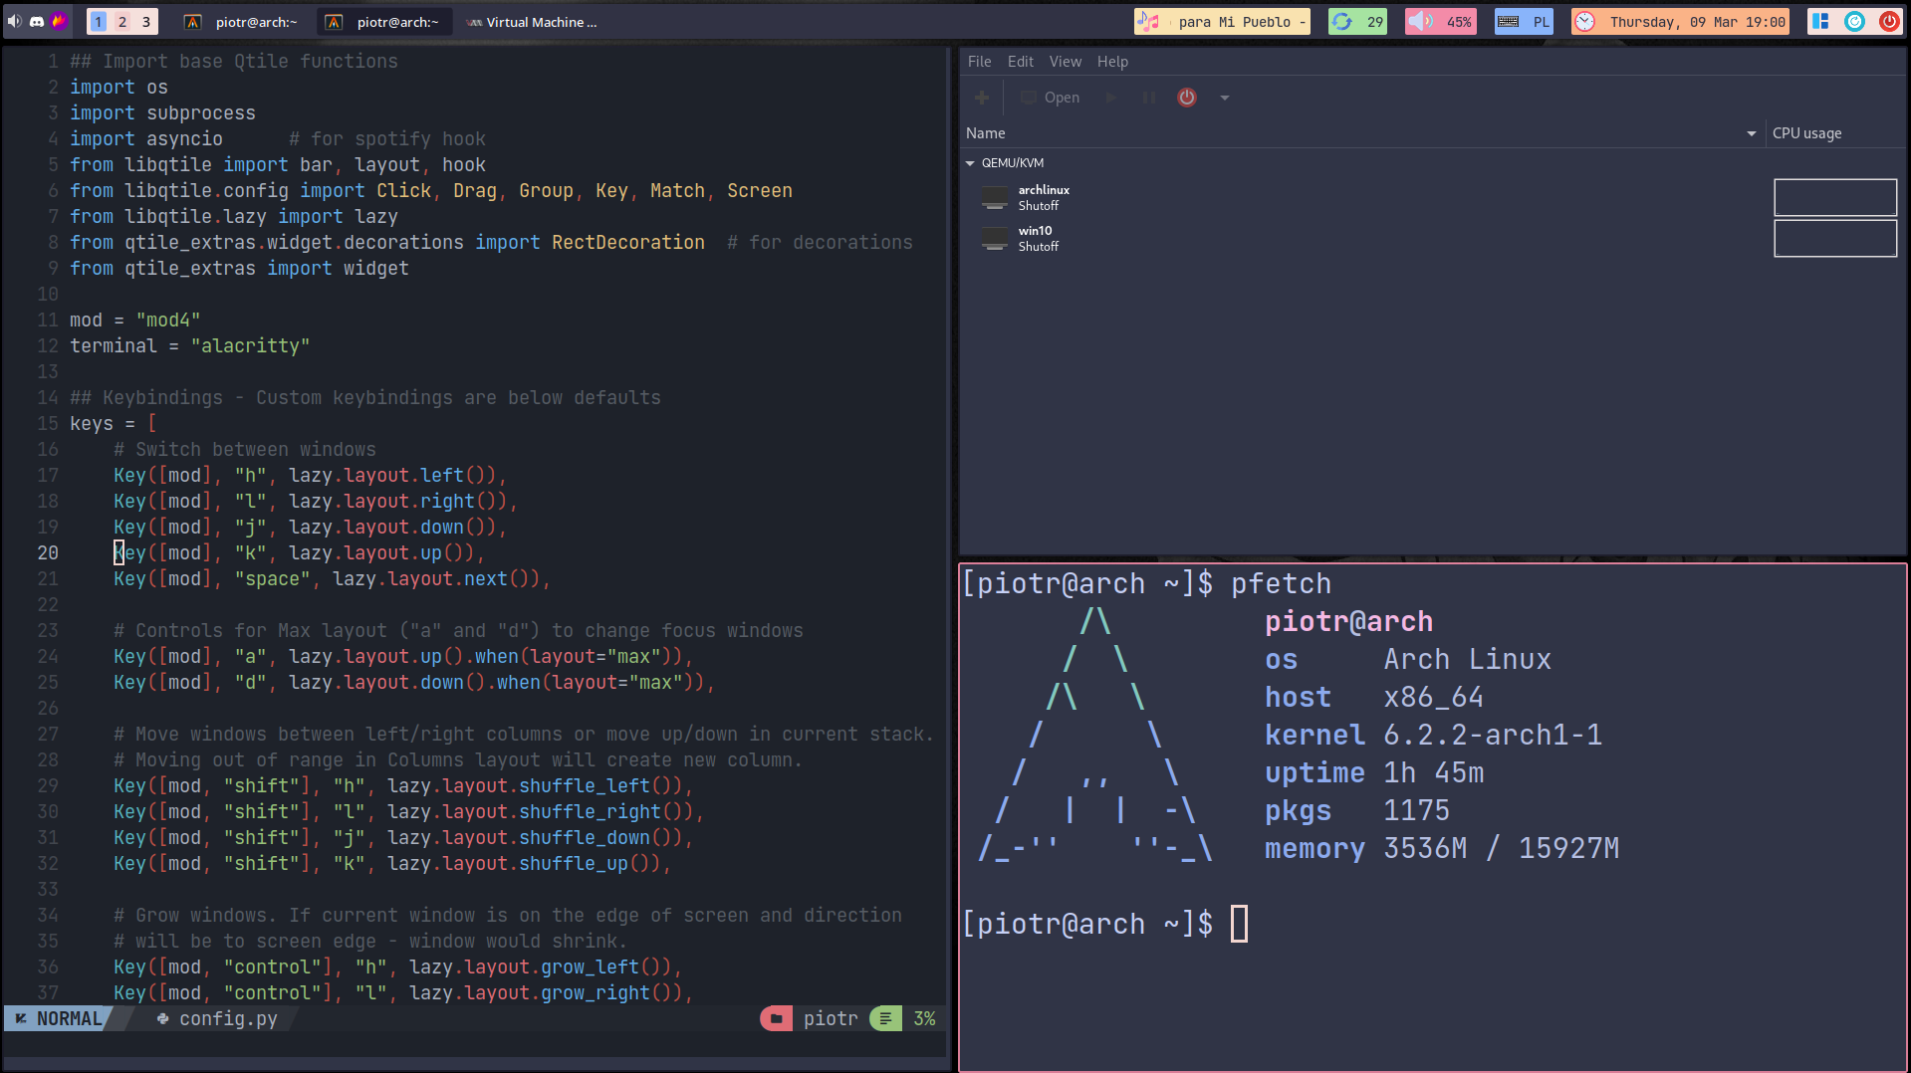This screenshot has width=1911, height=1073.
Task: Focus the Virtual Machine Manager task entry
Action: click(x=533, y=22)
